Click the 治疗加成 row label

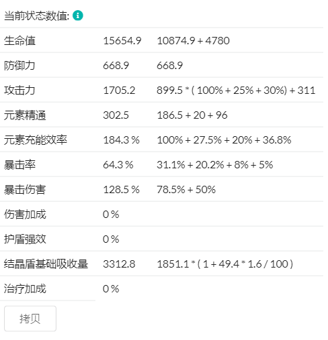coord(25,289)
